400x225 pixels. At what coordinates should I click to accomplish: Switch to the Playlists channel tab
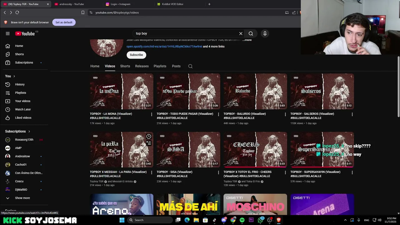pyautogui.click(x=160, y=66)
